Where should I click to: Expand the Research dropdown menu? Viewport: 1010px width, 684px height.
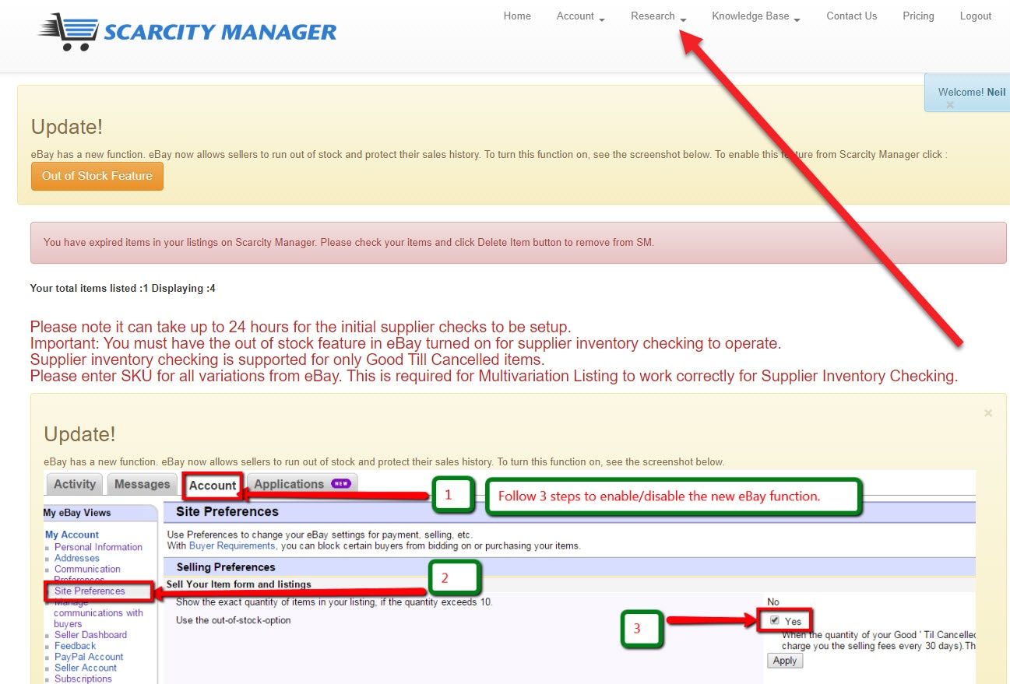(658, 16)
